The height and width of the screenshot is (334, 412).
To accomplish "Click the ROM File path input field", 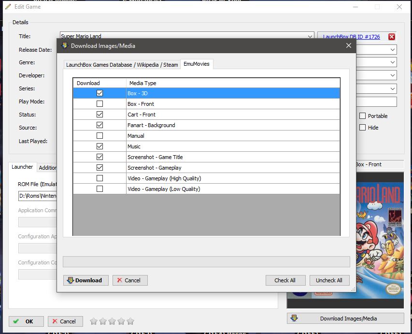I will (38, 196).
